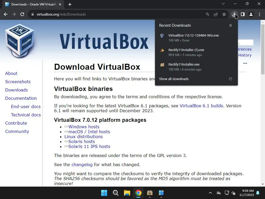Open taskbar Search
265x199 pixels.
pos(116,193)
